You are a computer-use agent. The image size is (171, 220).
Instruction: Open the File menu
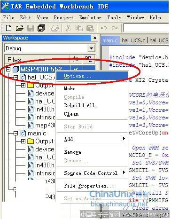click(9, 18)
